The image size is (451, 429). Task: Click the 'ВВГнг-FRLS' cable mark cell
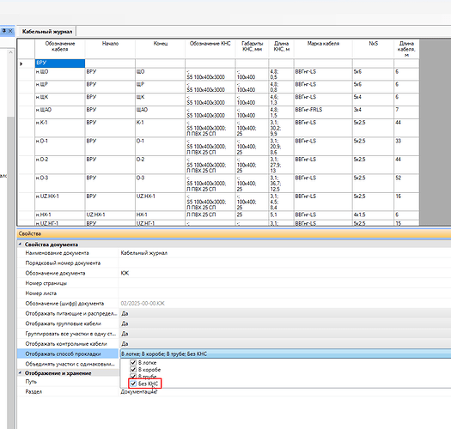[323, 112]
